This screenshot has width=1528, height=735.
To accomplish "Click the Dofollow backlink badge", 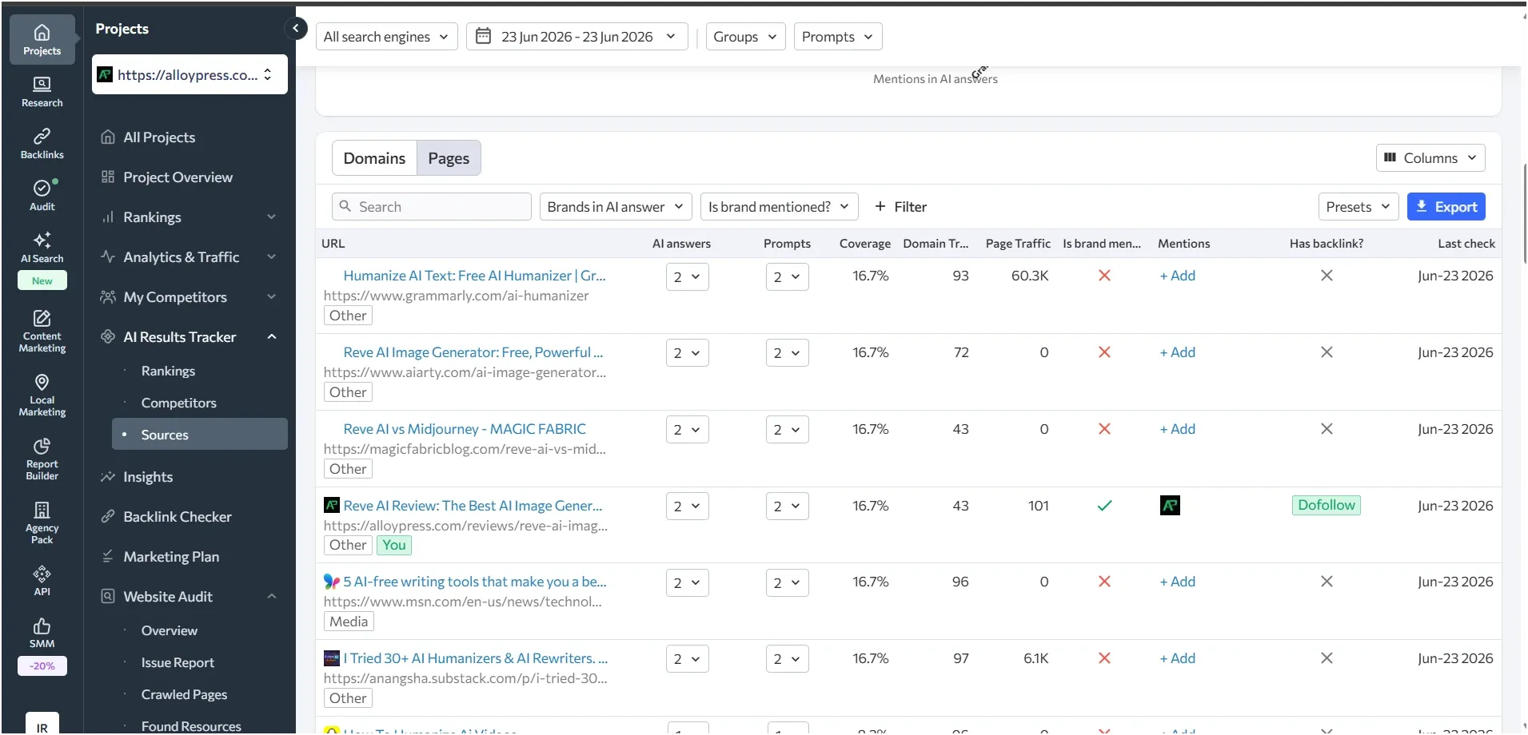I will [1327, 505].
